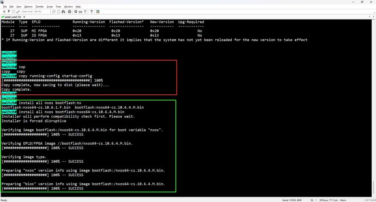Click the CAP indicator in status bar
Screen dimensions: 376x202
coord(367,200)
